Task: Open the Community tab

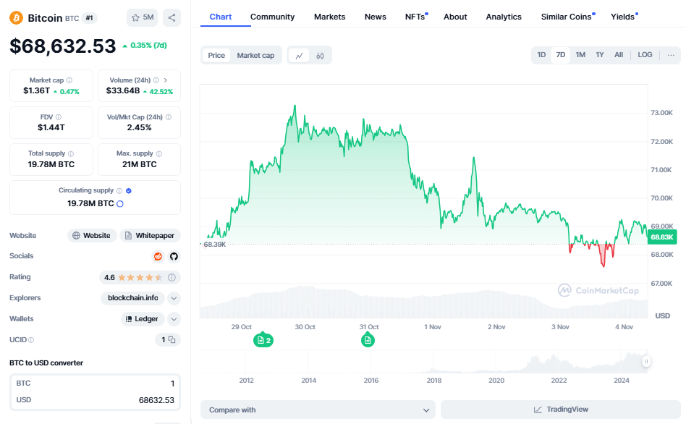Action: click(x=272, y=17)
